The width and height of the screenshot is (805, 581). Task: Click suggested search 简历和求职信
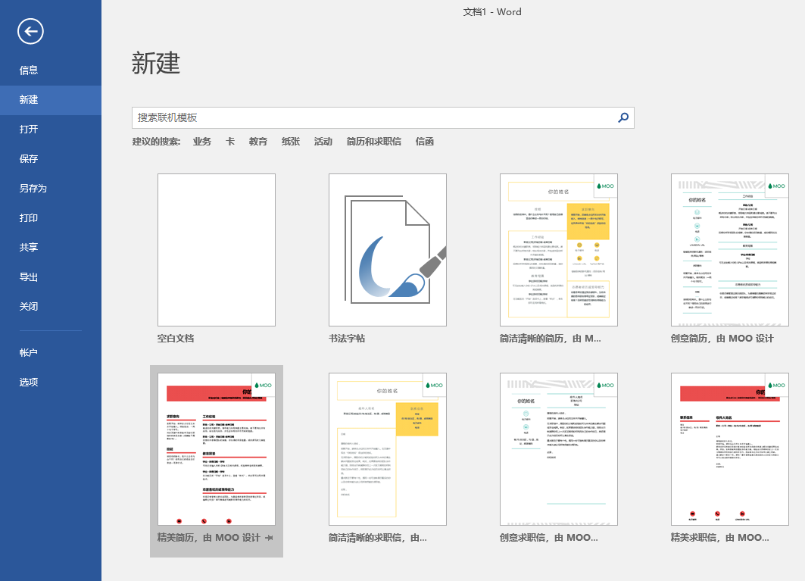[x=374, y=142]
